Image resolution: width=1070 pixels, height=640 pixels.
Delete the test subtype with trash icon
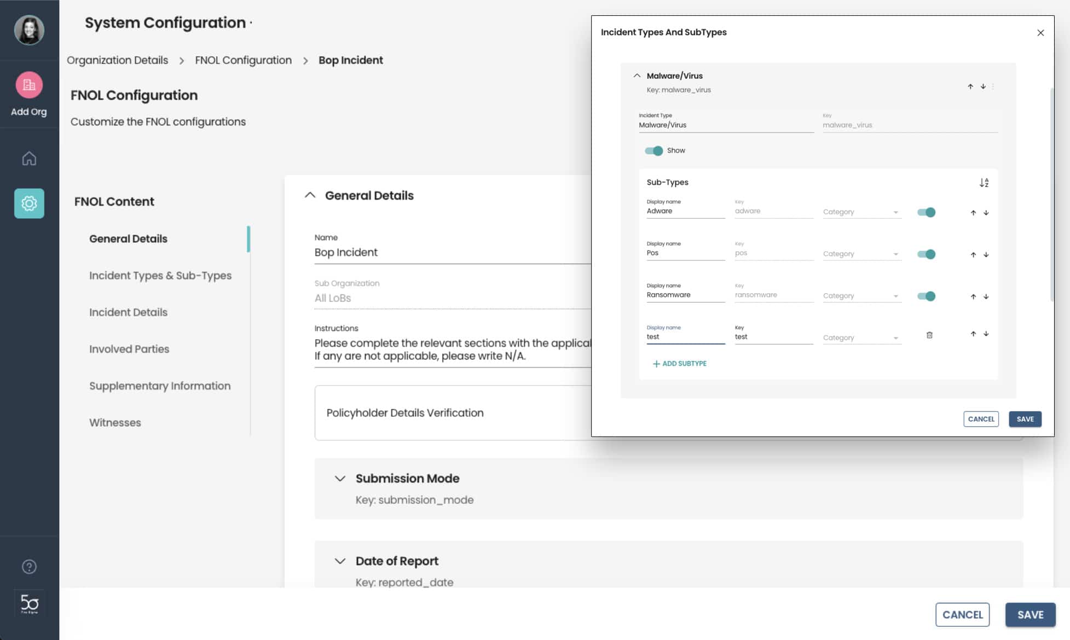coord(929,335)
